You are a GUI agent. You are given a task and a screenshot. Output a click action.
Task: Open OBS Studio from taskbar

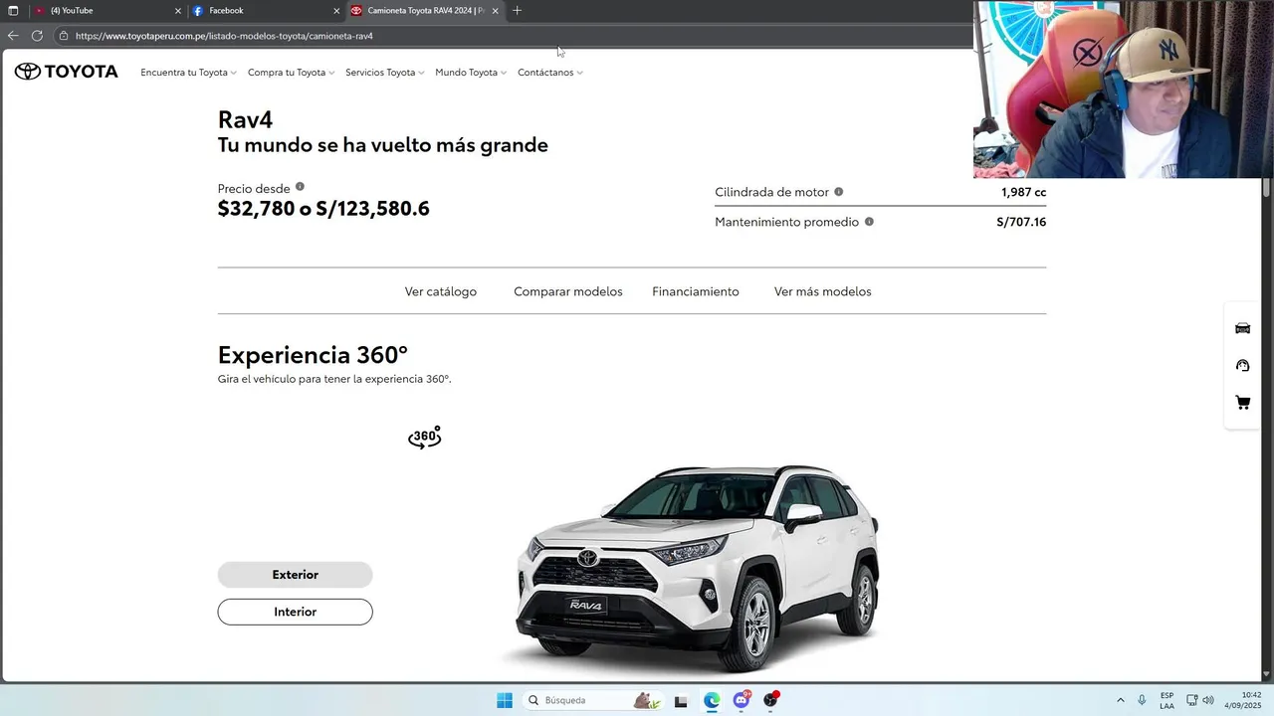[x=770, y=700]
